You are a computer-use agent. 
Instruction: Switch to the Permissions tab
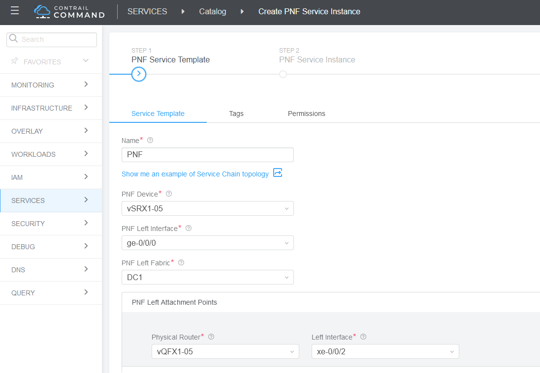306,114
